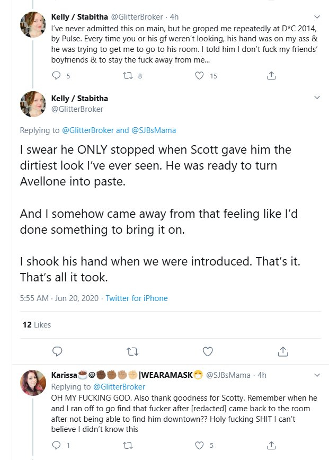Click the Twitter for iPhone link

(x=137, y=298)
